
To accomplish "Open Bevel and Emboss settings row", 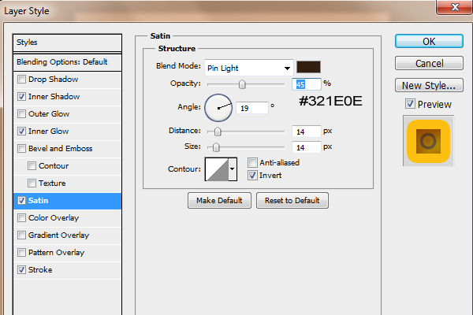I will [68, 149].
